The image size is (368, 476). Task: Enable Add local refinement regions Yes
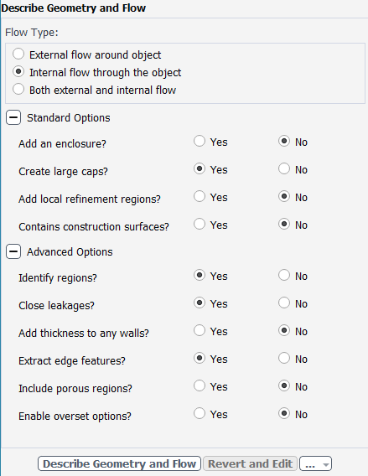[x=200, y=196]
